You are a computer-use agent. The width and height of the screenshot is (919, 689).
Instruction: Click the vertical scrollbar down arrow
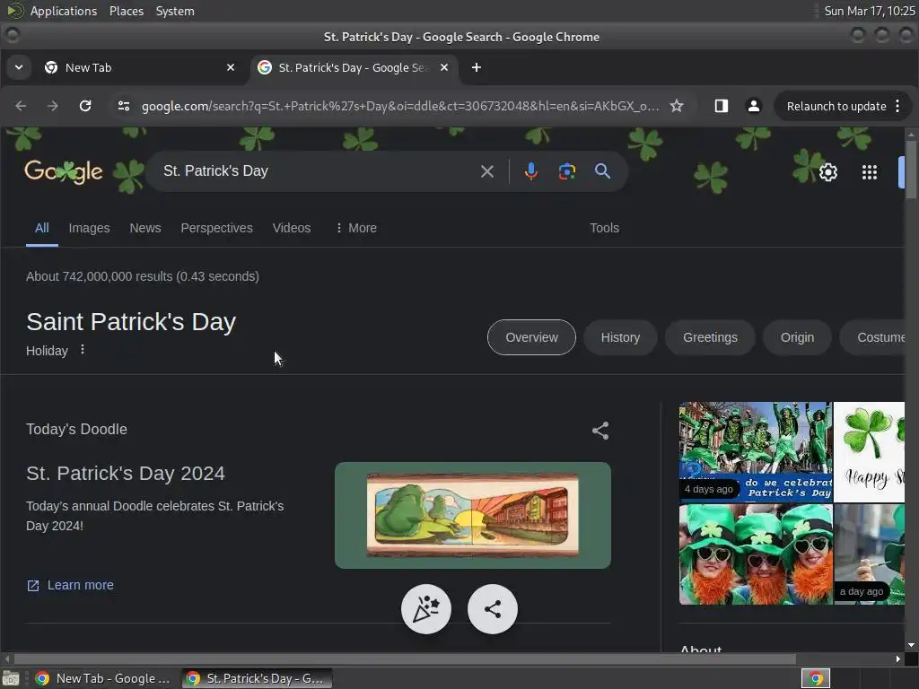(910, 645)
